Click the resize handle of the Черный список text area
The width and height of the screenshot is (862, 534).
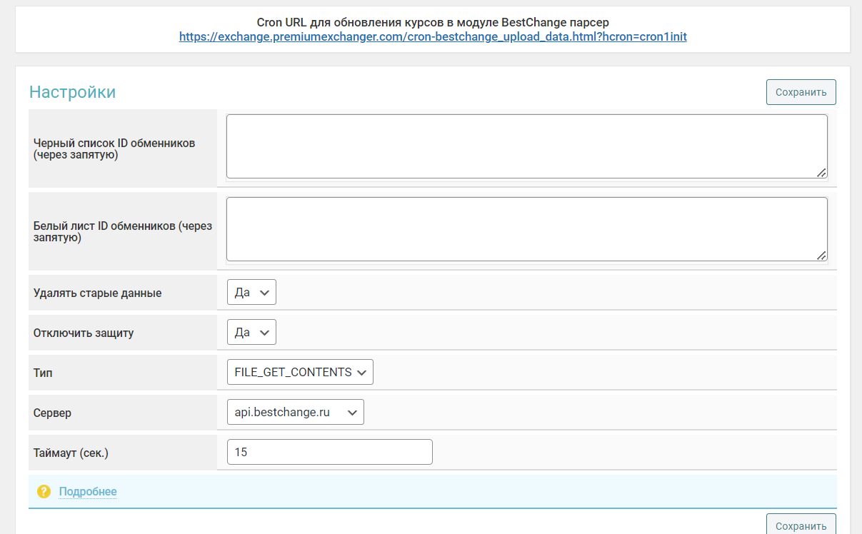[x=821, y=172]
